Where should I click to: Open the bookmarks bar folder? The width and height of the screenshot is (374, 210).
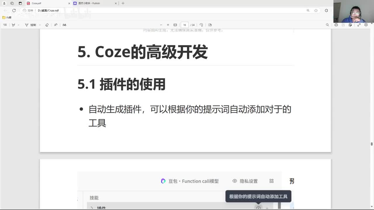(7, 17)
